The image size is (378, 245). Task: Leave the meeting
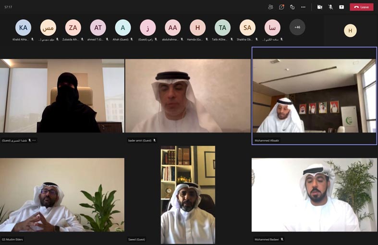click(361, 7)
